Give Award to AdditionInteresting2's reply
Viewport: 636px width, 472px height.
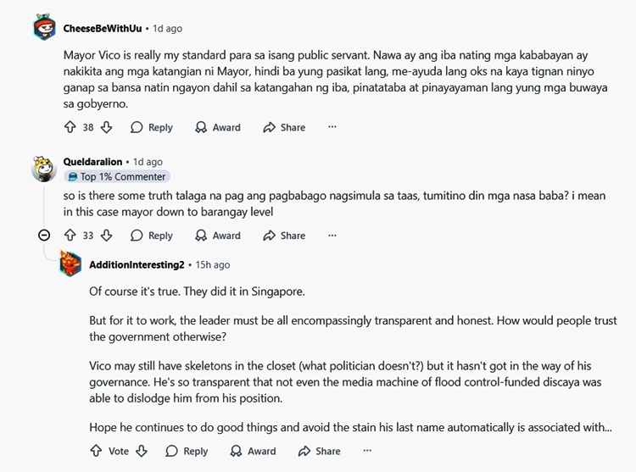point(253,452)
